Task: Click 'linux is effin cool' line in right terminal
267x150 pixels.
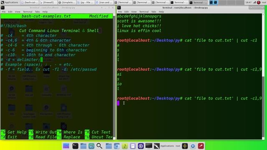Action: click(139, 30)
